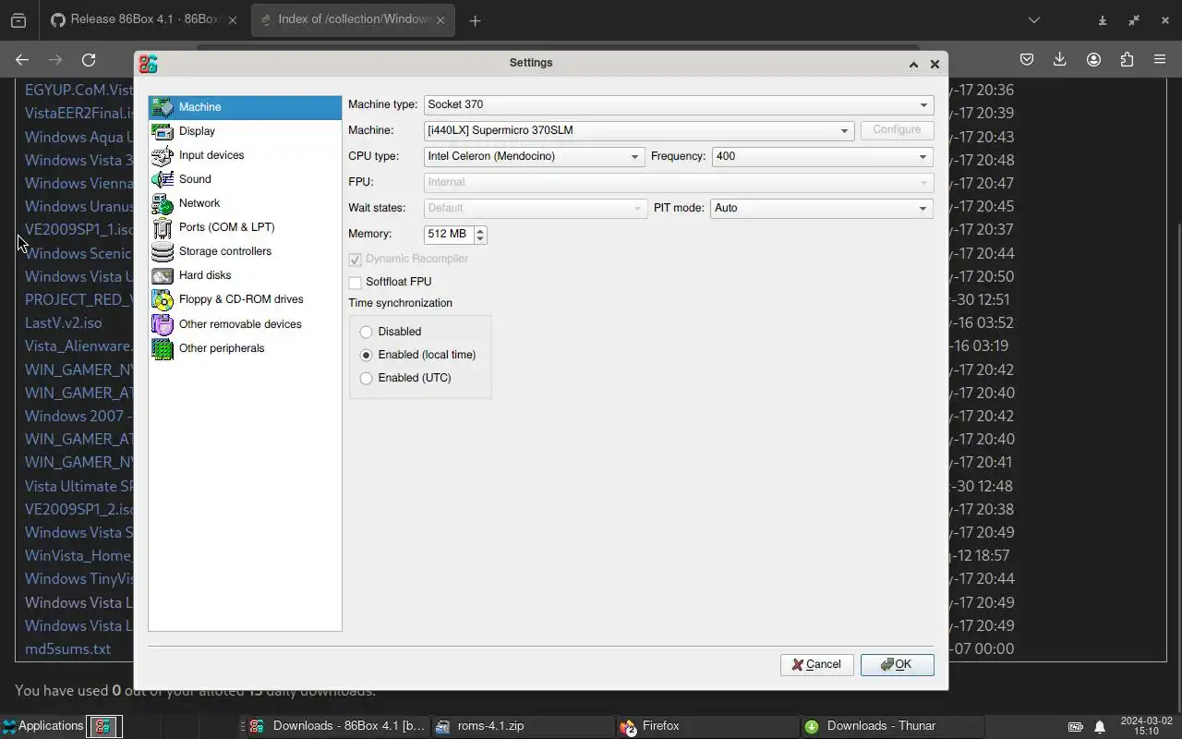Screen dimensions: 1182x739
Task: Open Firefox account icon
Action: [x=1093, y=59]
